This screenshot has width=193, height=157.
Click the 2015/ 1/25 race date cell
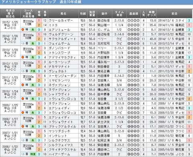click(x=10, y=25)
